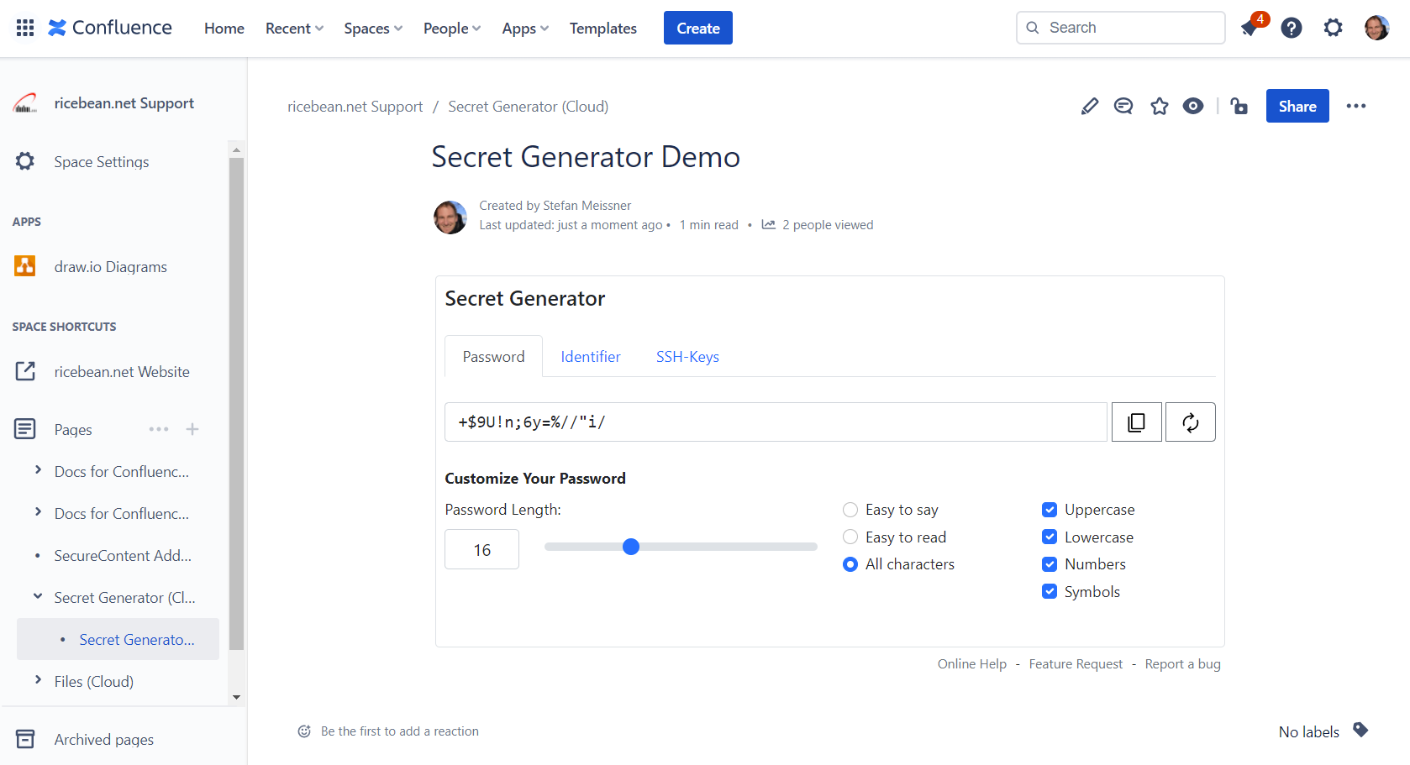
Task: Open the People dropdown menu
Action: [x=452, y=28]
